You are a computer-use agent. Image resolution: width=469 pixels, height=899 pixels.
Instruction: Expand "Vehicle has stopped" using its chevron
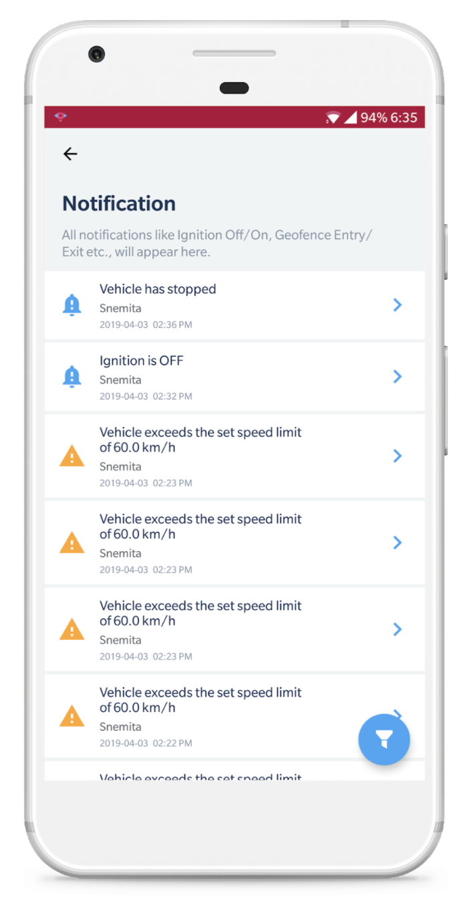tap(398, 305)
